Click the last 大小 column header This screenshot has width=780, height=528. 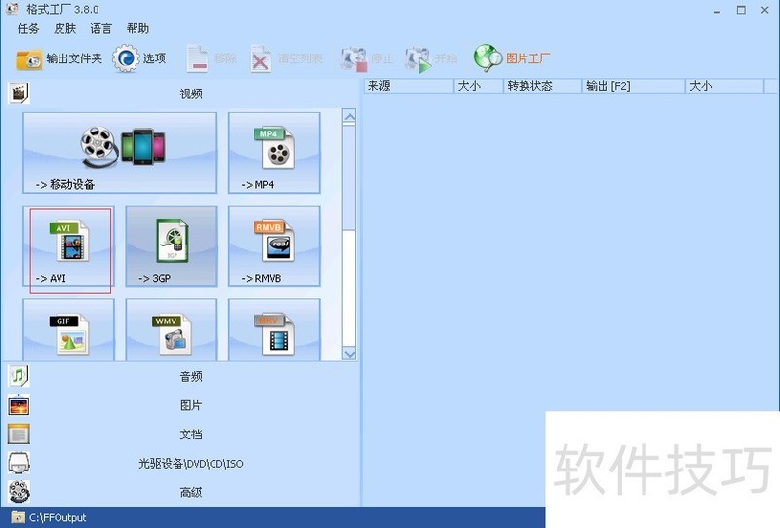coord(724,86)
